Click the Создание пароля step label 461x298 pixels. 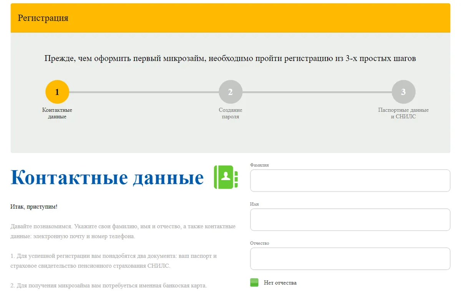coord(230,113)
